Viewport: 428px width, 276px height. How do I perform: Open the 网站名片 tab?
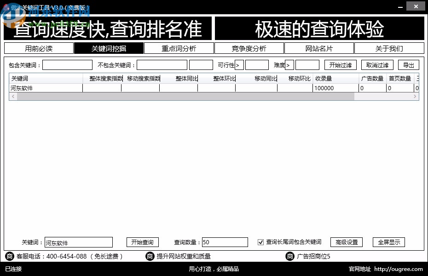[319, 48]
